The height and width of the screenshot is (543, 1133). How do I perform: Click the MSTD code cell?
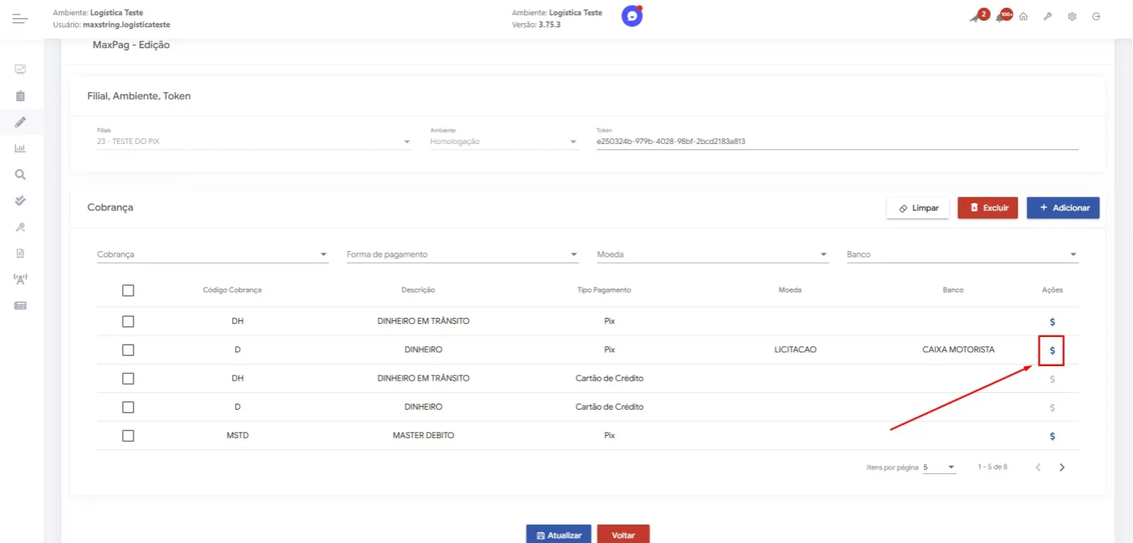237,435
